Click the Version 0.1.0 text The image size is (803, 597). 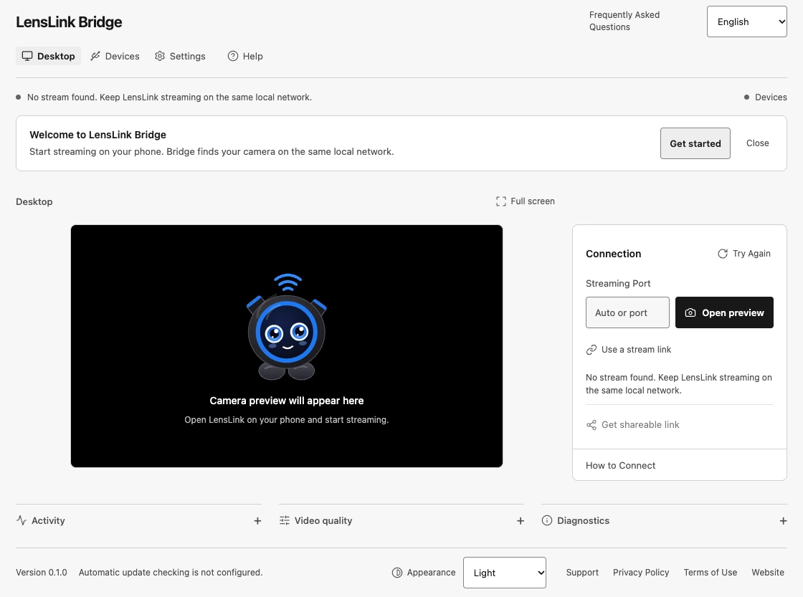click(x=42, y=573)
